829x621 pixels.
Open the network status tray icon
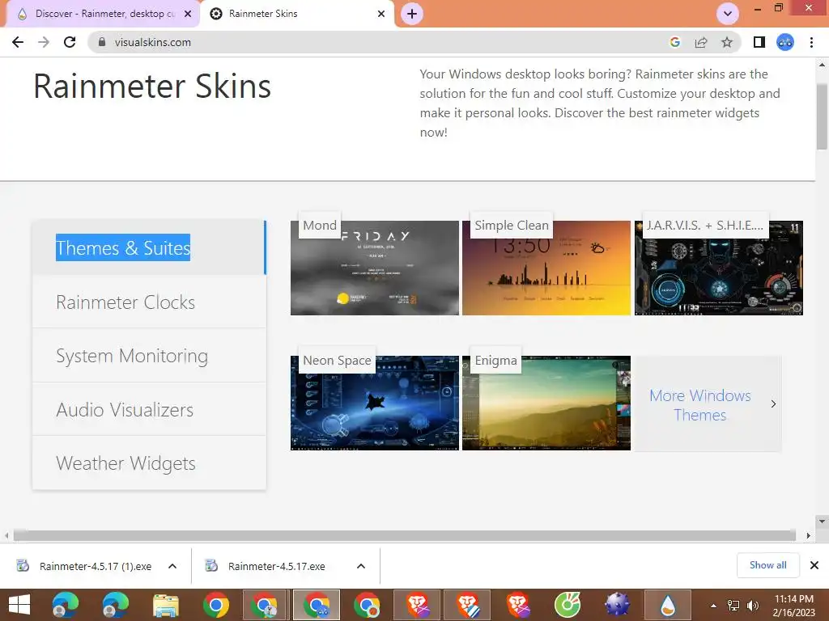tap(733, 606)
